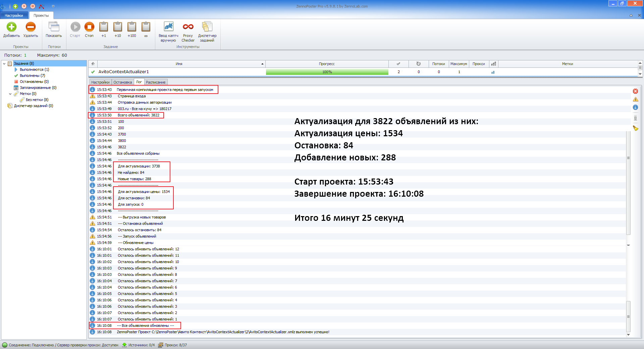Viewport: 644px width, 349px height.
Task: Toggle error messages filter in log
Action: 635,91
